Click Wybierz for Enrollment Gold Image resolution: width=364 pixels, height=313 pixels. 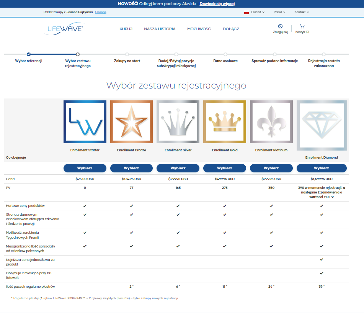tap(225, 168)
